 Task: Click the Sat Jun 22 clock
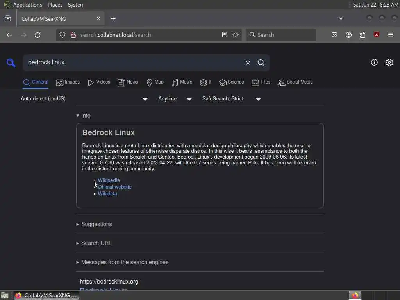pos(375,5)
